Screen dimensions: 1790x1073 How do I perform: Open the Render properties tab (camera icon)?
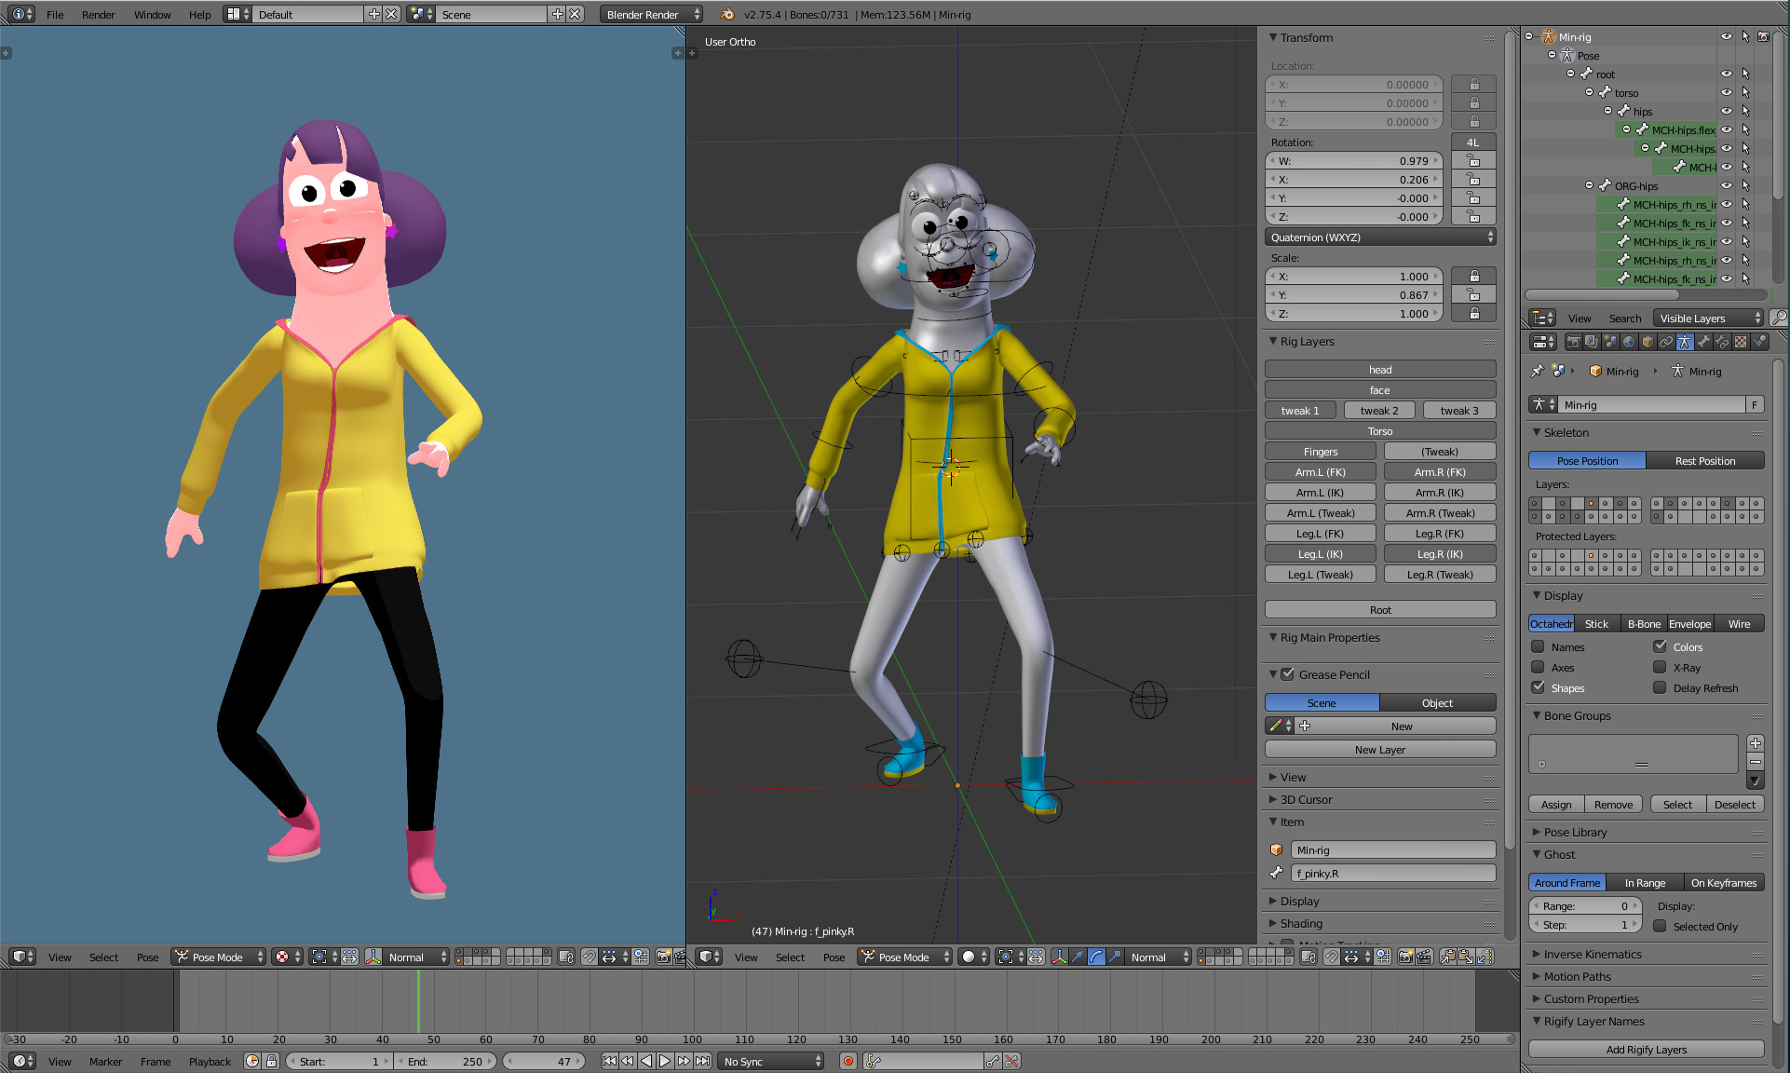1573,342
